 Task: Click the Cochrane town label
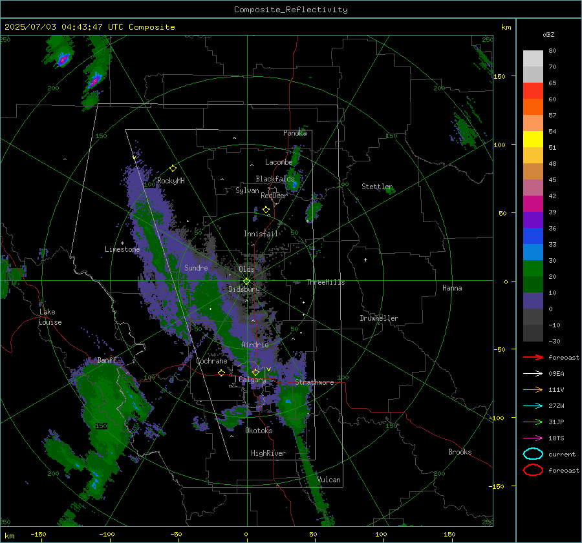click(x=211, y=361)
